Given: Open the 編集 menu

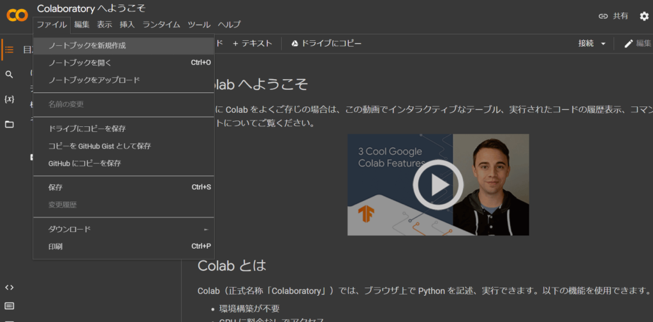Looking at the screenshot, I should (82, 25).
